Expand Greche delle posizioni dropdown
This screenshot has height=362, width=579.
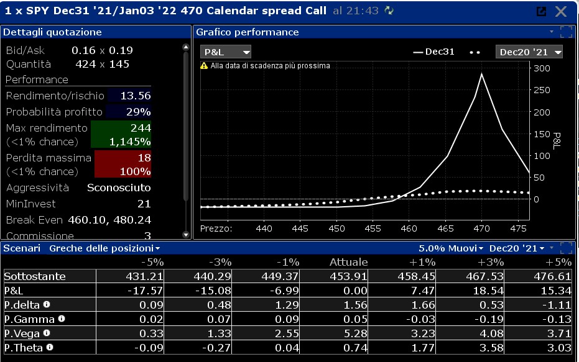[104, 248]
